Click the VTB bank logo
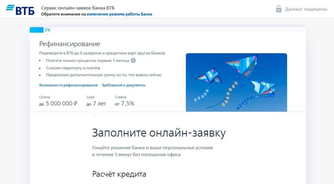334x184 pixels. (x=20, y=9)
